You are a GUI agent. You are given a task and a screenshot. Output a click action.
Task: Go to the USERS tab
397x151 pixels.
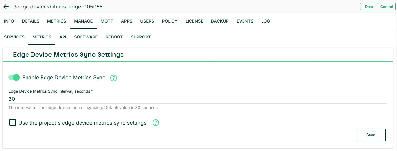(147, 21)
